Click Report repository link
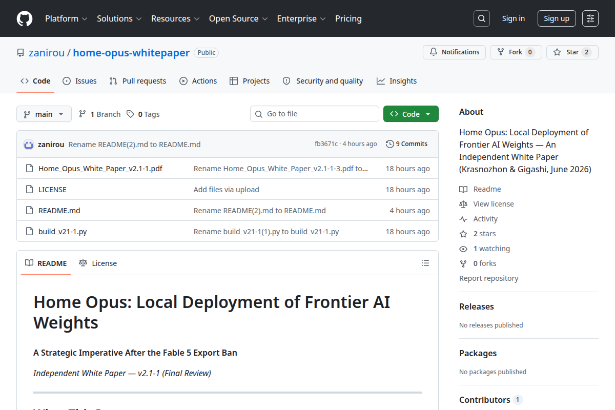Screen dimensions: 615x410 click(489, 278)
